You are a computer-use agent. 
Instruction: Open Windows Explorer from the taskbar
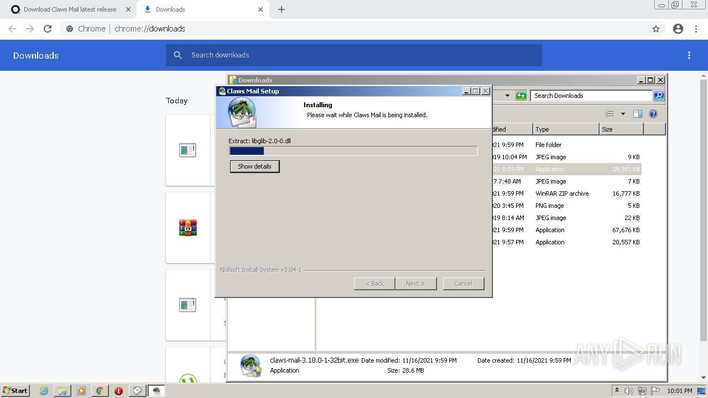[x=63, y=391]
